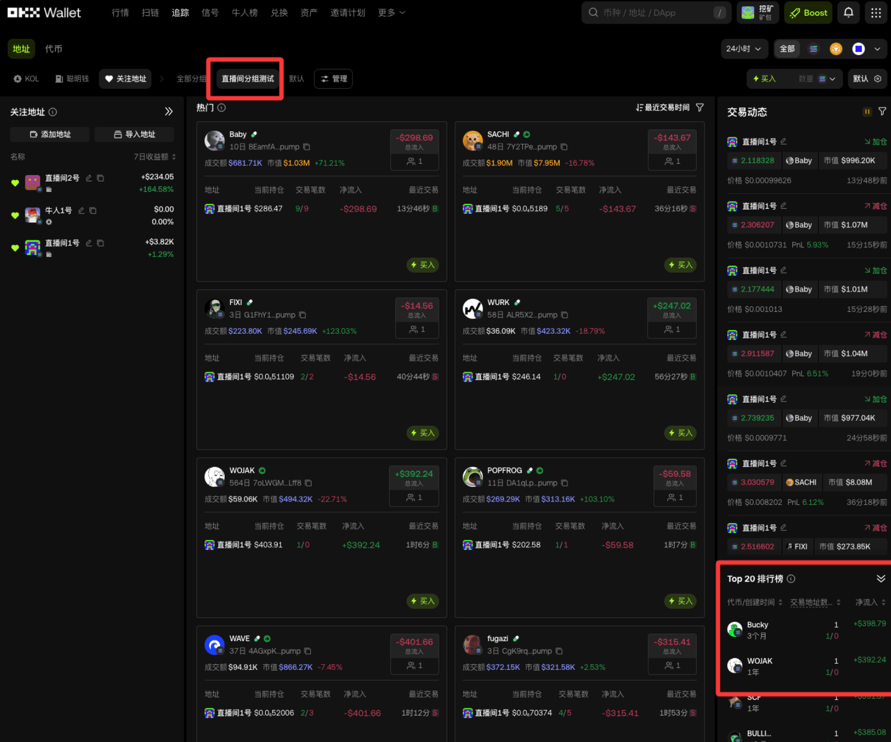Sort watchlist by 7日收益额
The height and width of the screenshot is (742, 891).
pyautogui.click(x=155, y=157)
